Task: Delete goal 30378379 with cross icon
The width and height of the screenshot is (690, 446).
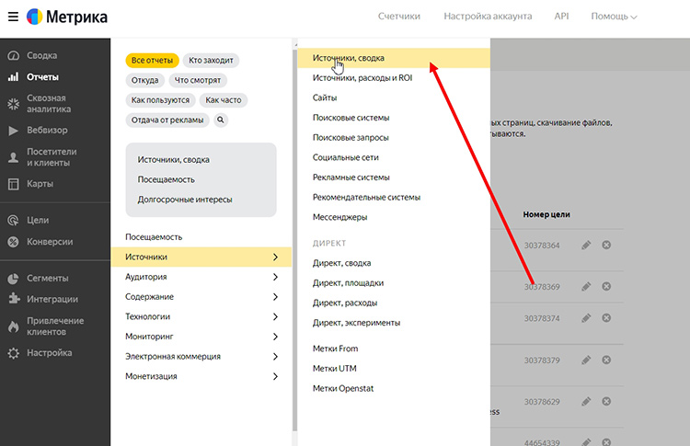Action: point(606,360)
